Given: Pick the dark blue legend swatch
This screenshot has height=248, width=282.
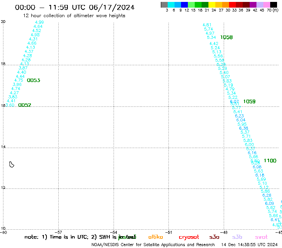Looking at the screenshot, I should pos(185,5).
